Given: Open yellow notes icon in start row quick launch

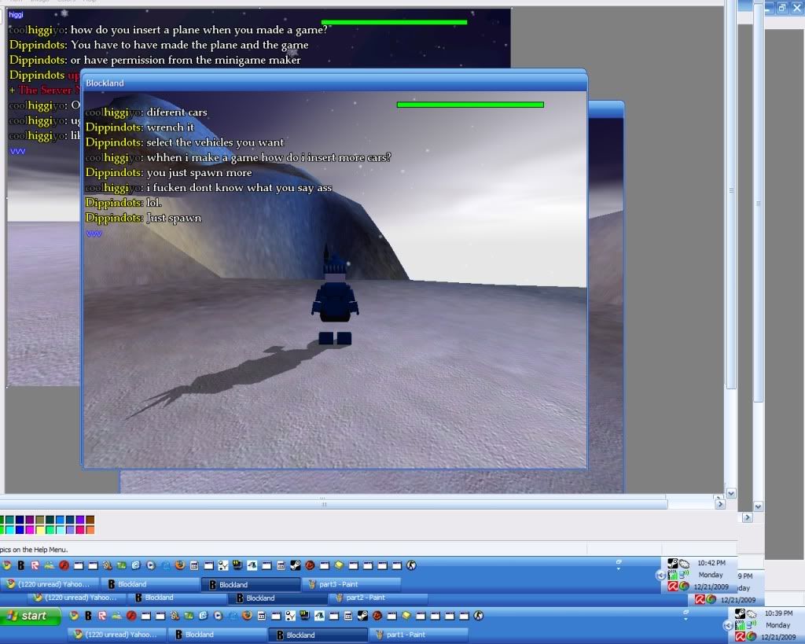Looking at the screenshot, I should 406,615.
